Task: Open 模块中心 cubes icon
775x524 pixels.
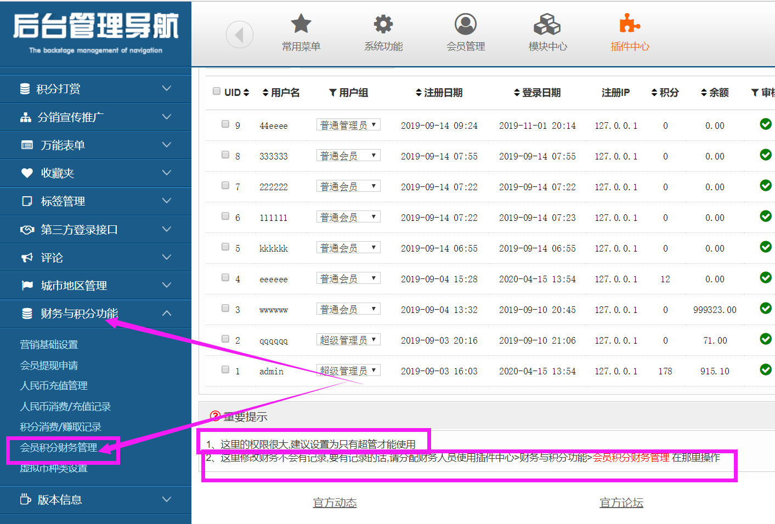Action: point(547,24)
